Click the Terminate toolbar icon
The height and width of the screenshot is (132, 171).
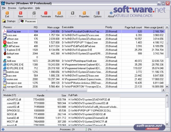click(46, 13)
